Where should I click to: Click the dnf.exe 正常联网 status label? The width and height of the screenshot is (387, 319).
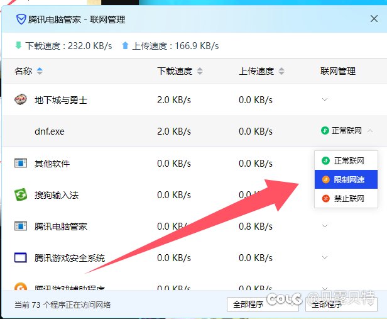tap(347, 130)
